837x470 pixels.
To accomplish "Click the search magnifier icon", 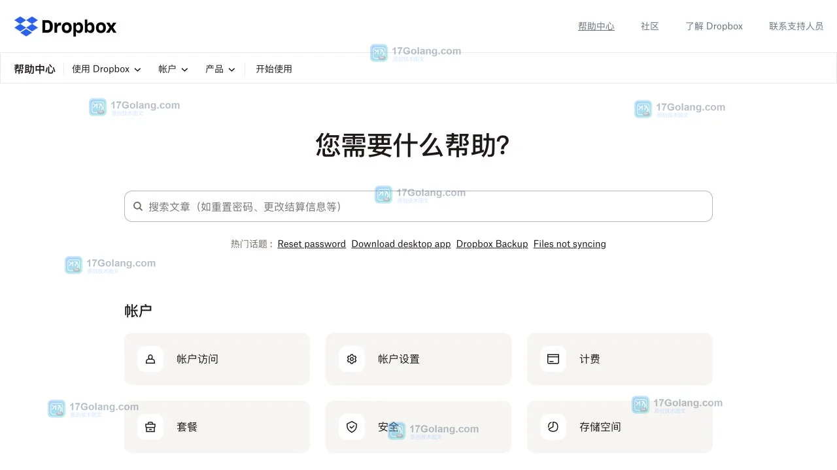I will tap(138, 206).
